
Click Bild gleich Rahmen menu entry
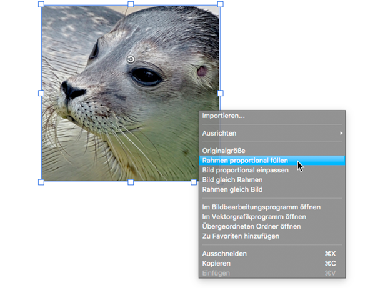(x=232, y=180)
